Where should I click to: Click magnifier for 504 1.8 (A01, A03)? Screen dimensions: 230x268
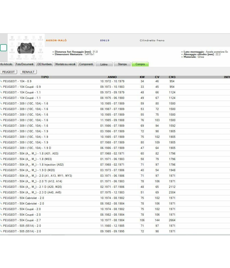[x=1, y=153]
